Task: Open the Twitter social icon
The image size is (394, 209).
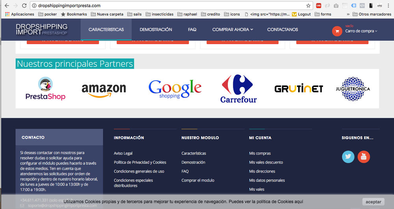Action: point(348,157)
